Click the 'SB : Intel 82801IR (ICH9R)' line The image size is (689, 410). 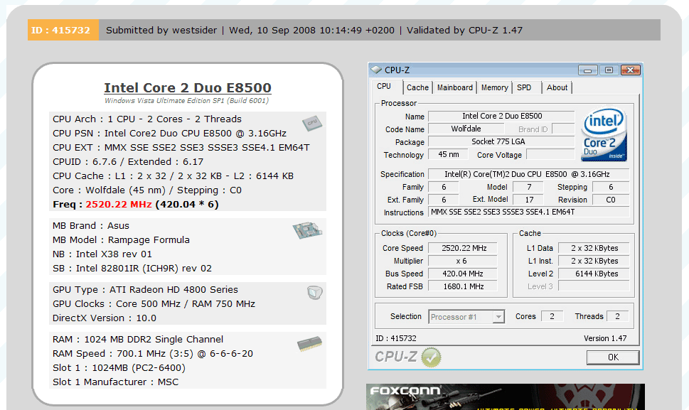(132, 268)
